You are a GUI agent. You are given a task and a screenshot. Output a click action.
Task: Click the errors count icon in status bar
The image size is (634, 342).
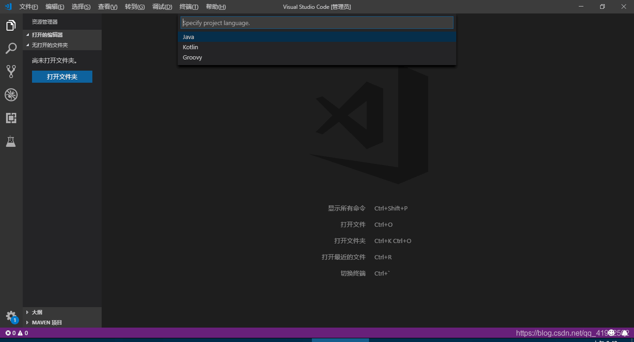[x=10, y=333]
